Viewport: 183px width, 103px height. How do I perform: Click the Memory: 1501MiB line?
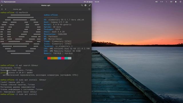pos(58,54)
